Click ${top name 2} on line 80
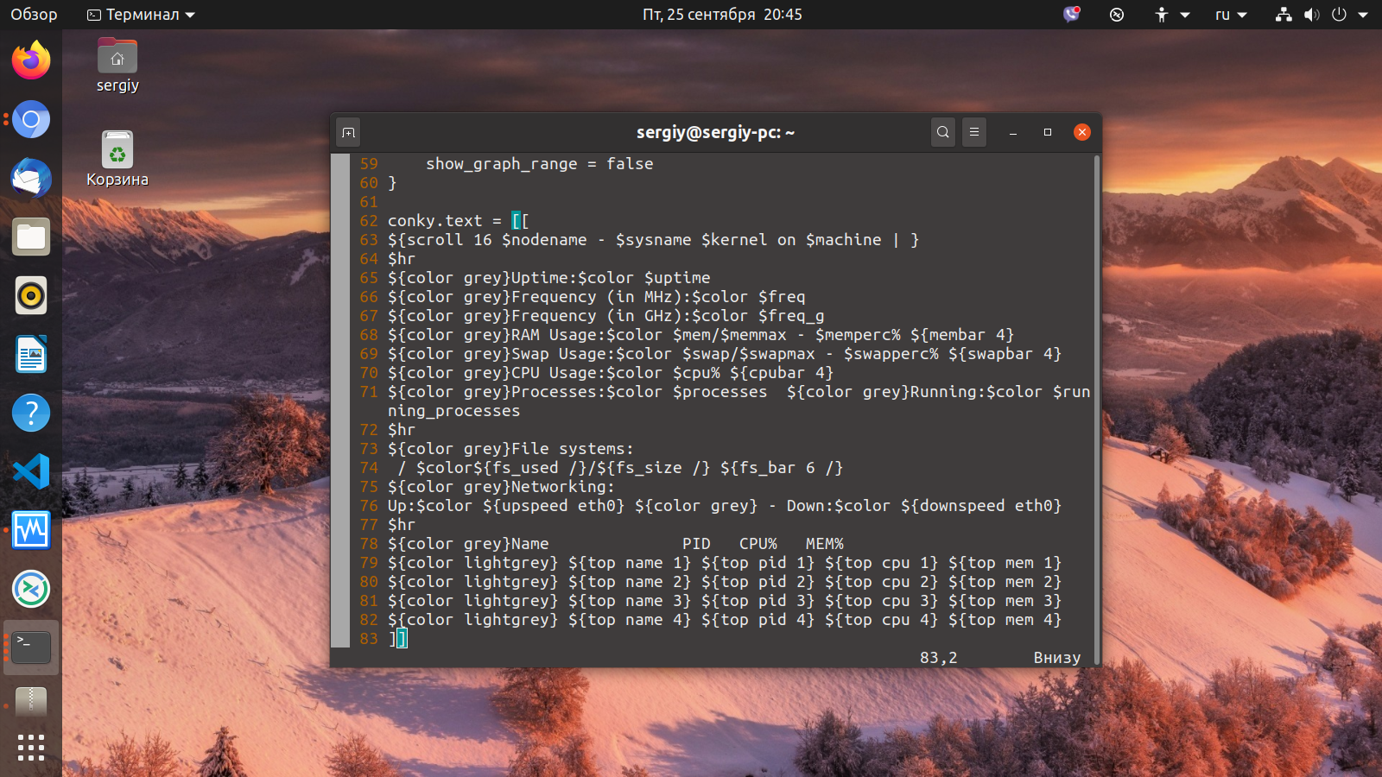 (630, 582)
